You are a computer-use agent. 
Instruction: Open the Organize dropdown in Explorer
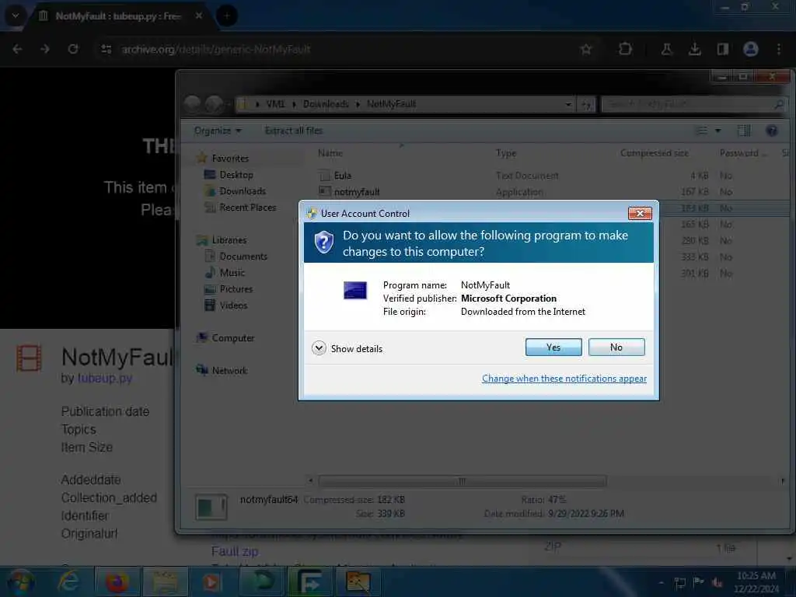pyautogui.click(x=218, y=131)
